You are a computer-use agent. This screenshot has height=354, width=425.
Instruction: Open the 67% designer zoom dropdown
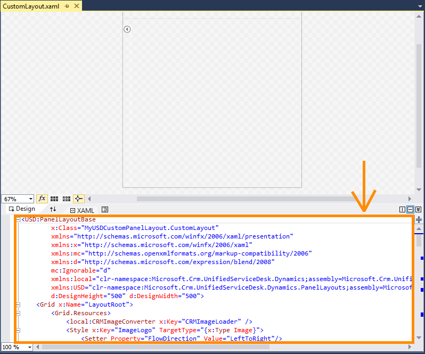pos(31,199)
